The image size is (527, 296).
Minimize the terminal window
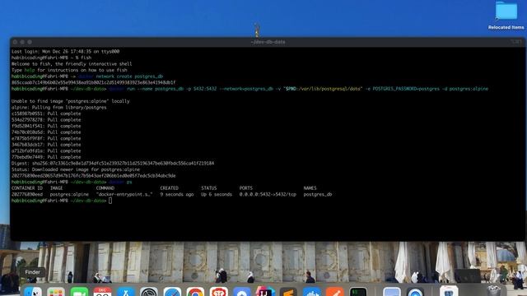pos(22,42)
